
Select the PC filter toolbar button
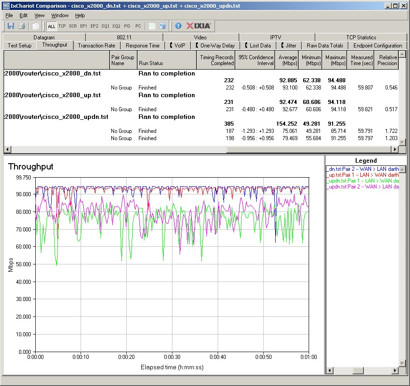point(138,26)
